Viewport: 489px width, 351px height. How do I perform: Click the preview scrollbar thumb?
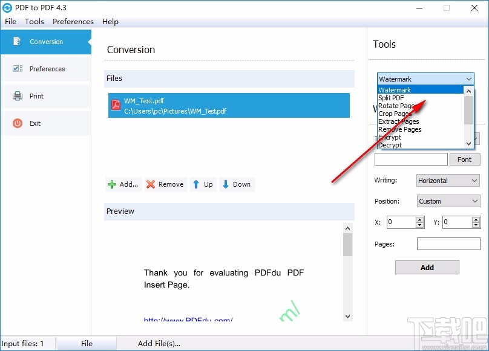point(348,245)
